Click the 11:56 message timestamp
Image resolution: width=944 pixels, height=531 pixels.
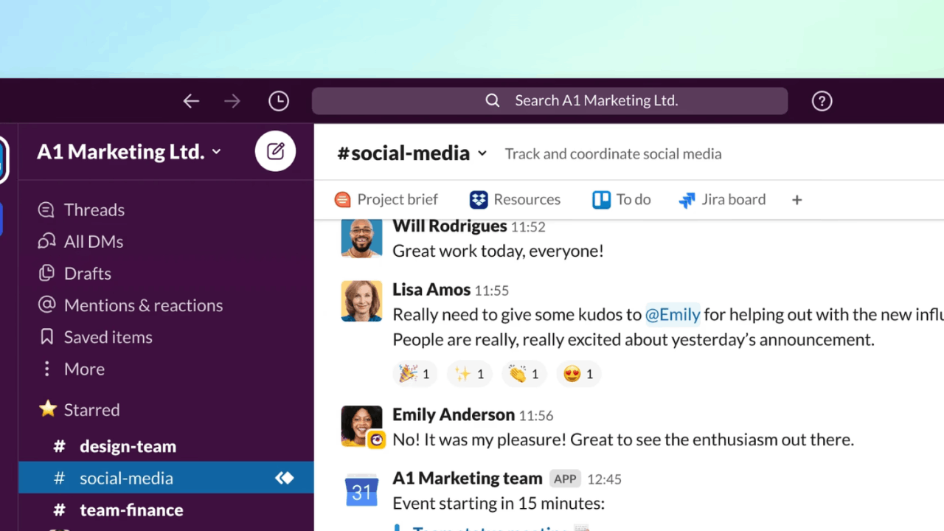[536, 416]
